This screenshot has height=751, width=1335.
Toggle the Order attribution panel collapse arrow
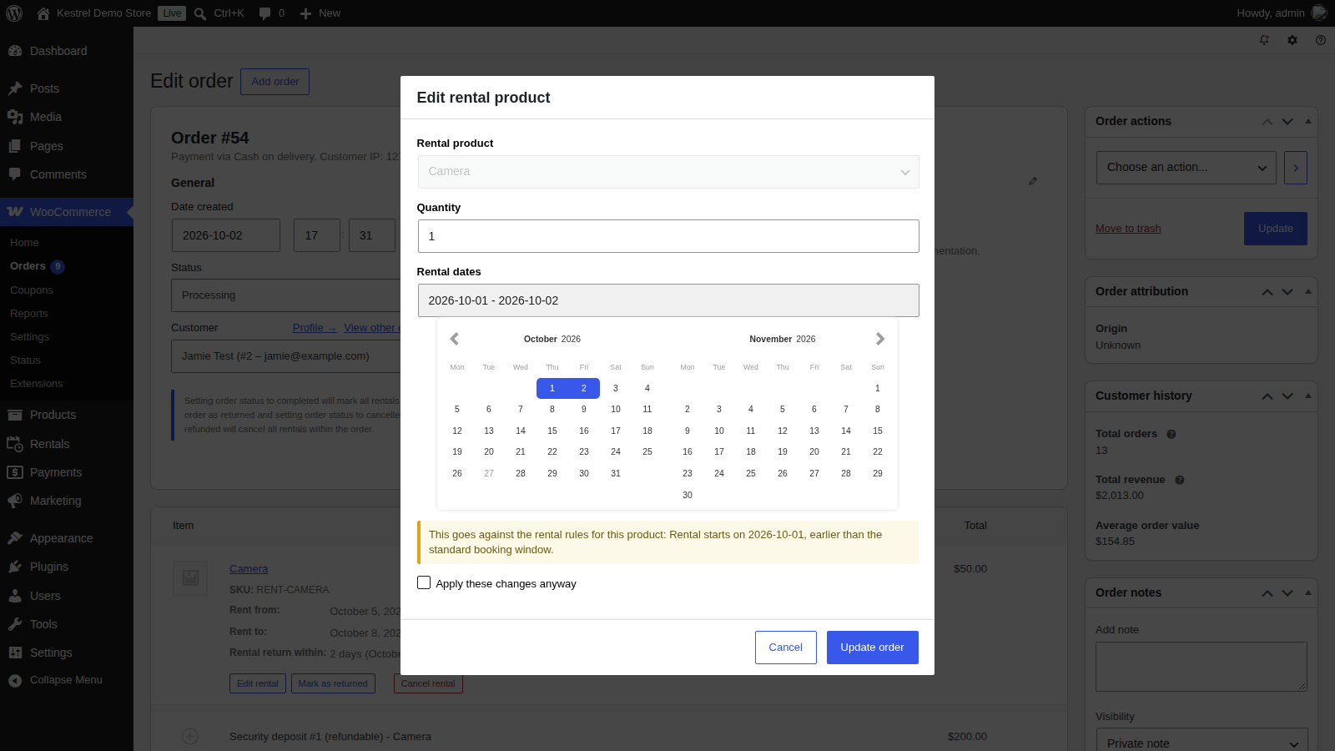[x=1308, y=292]
